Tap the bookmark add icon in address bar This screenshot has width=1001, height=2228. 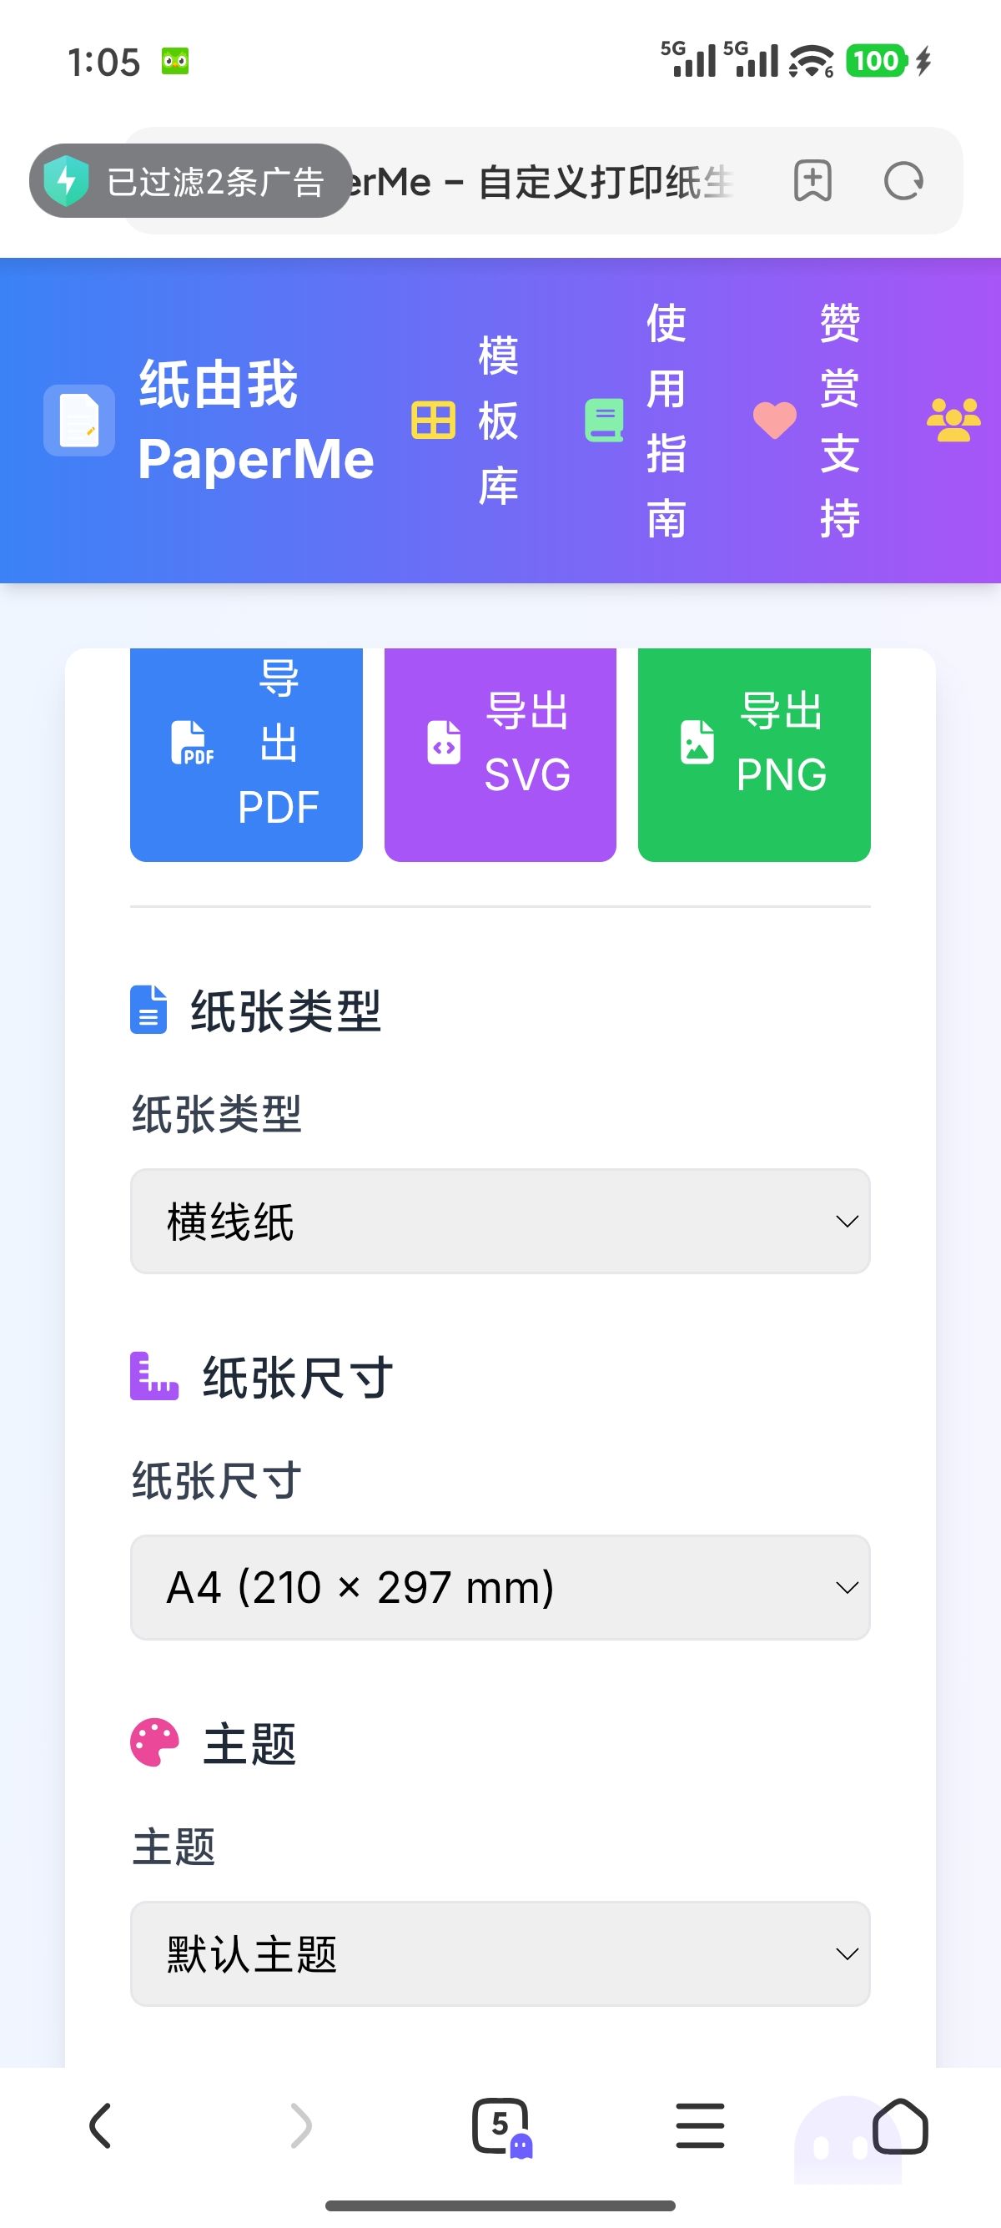(812, 182)
